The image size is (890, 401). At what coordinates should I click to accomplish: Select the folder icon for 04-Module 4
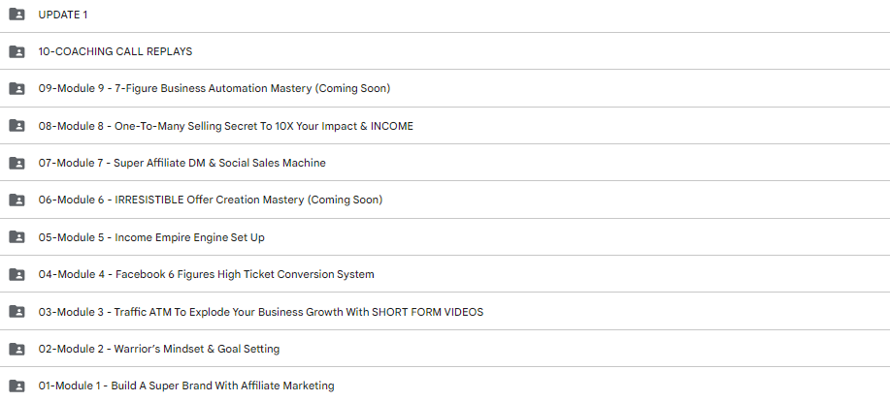coord(17,274)
